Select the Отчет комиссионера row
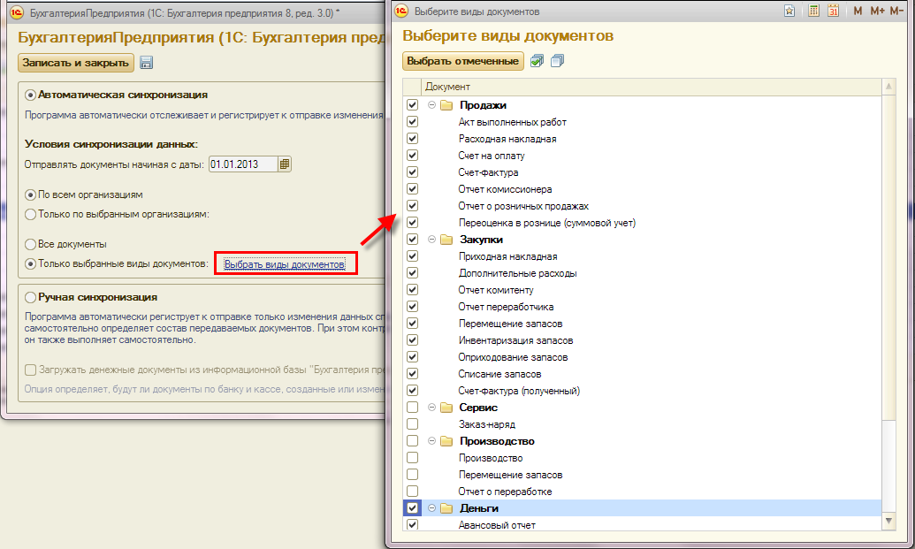Viewport: 915px width, 549px height. coord(642,189)
